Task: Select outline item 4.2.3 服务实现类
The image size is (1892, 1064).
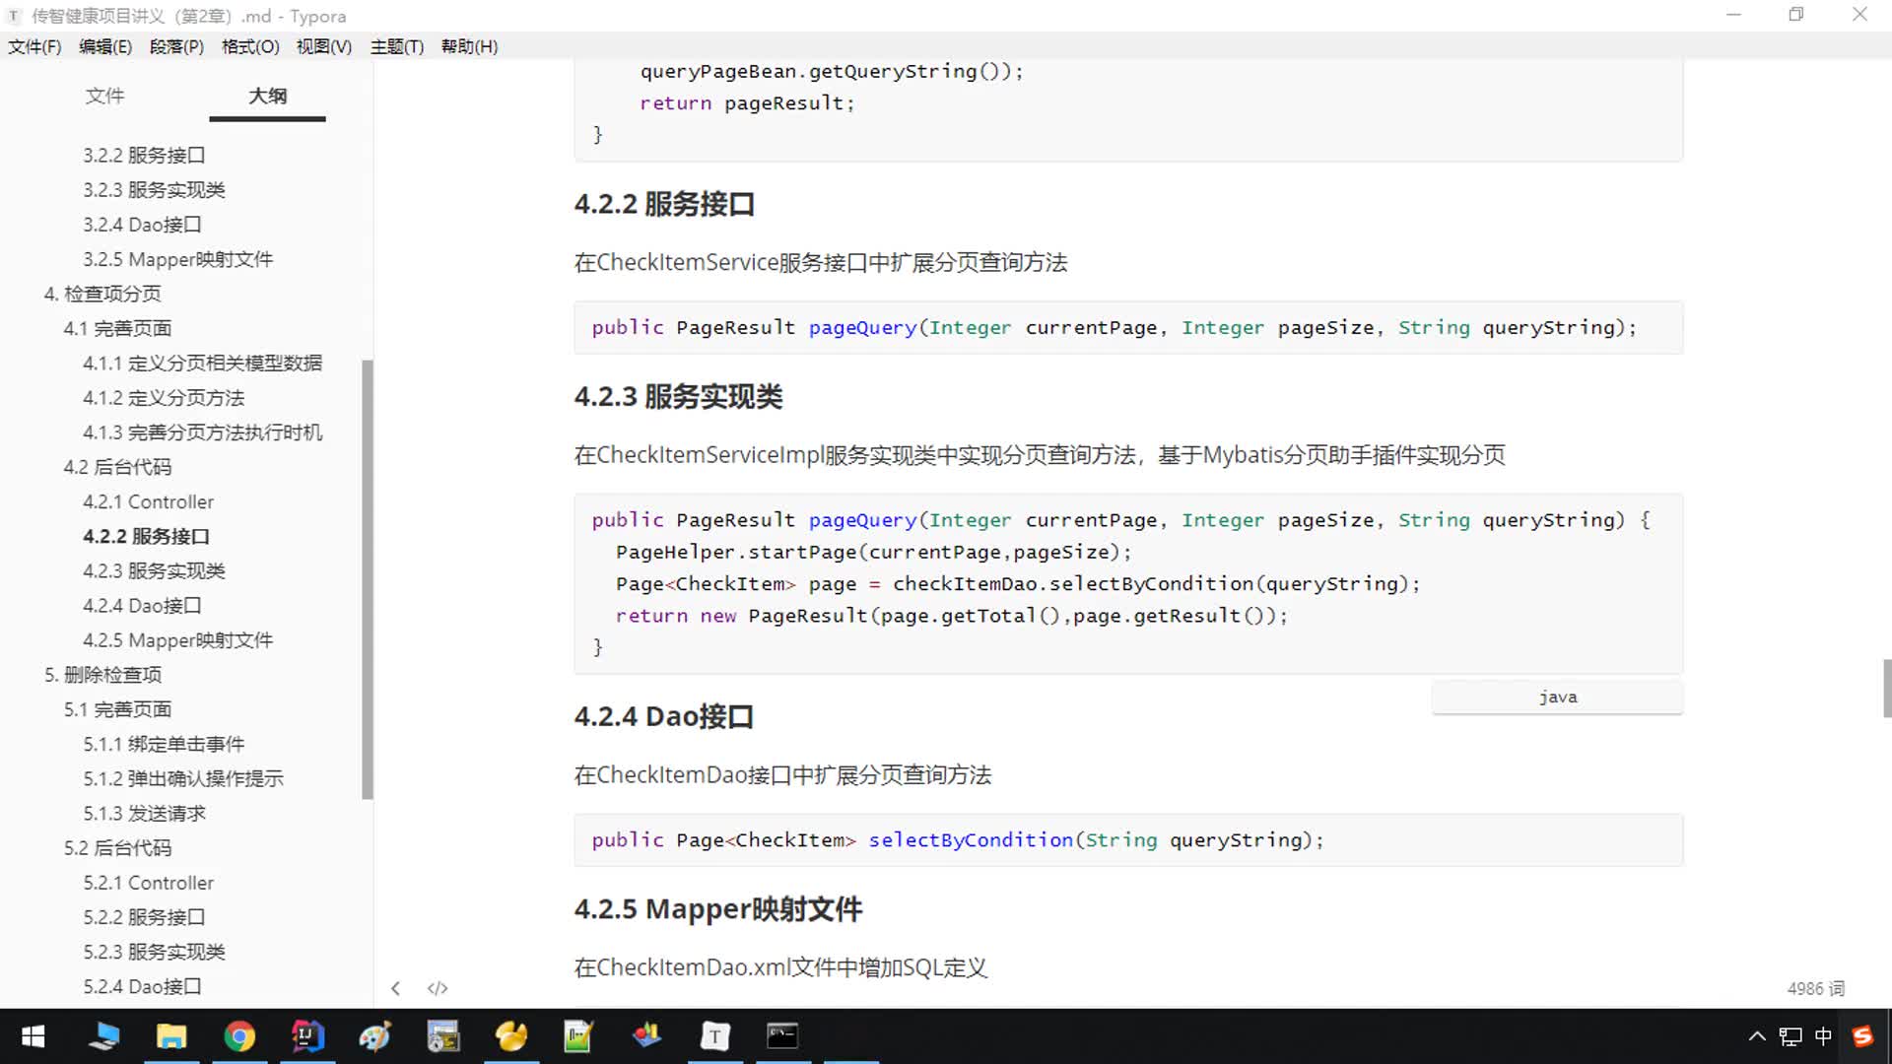Action: 154,570
